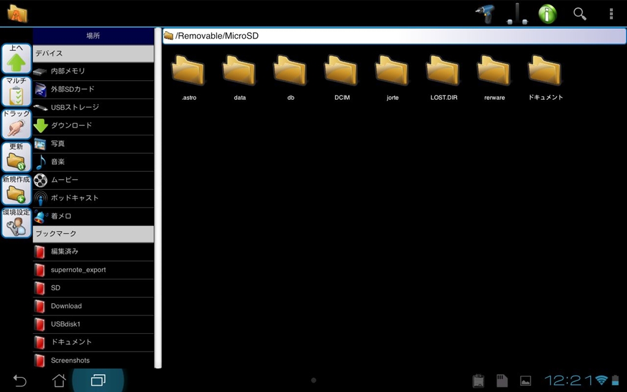Go up with the 上へ button
Viewport: 627px width, 392px height.
[x=17, y=58]
